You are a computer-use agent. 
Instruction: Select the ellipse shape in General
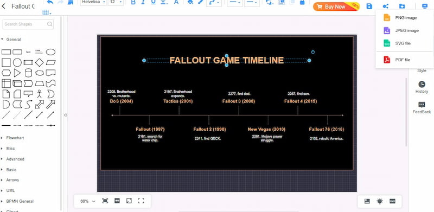tap(50, 52)
